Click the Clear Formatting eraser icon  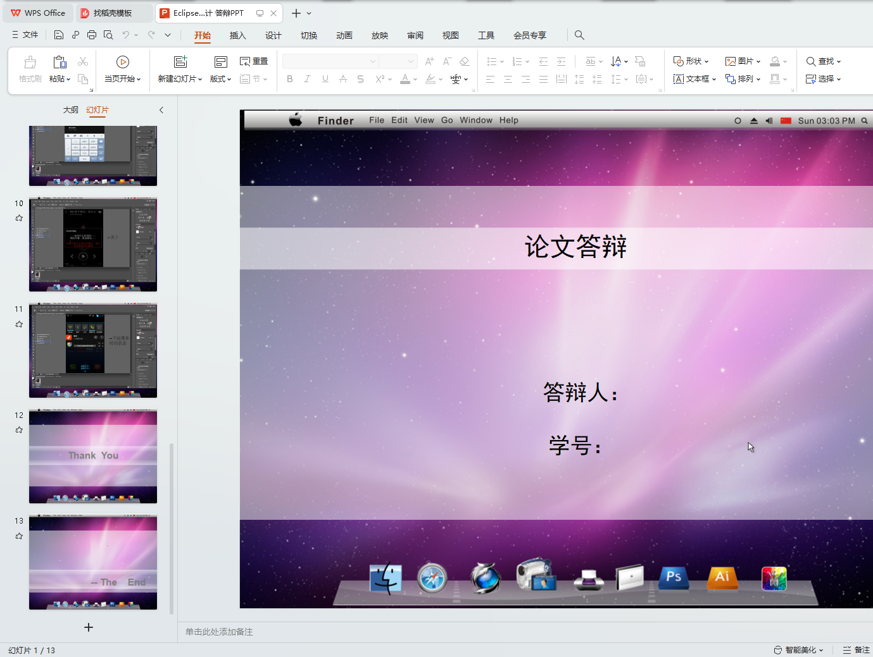tap(465, 61)
